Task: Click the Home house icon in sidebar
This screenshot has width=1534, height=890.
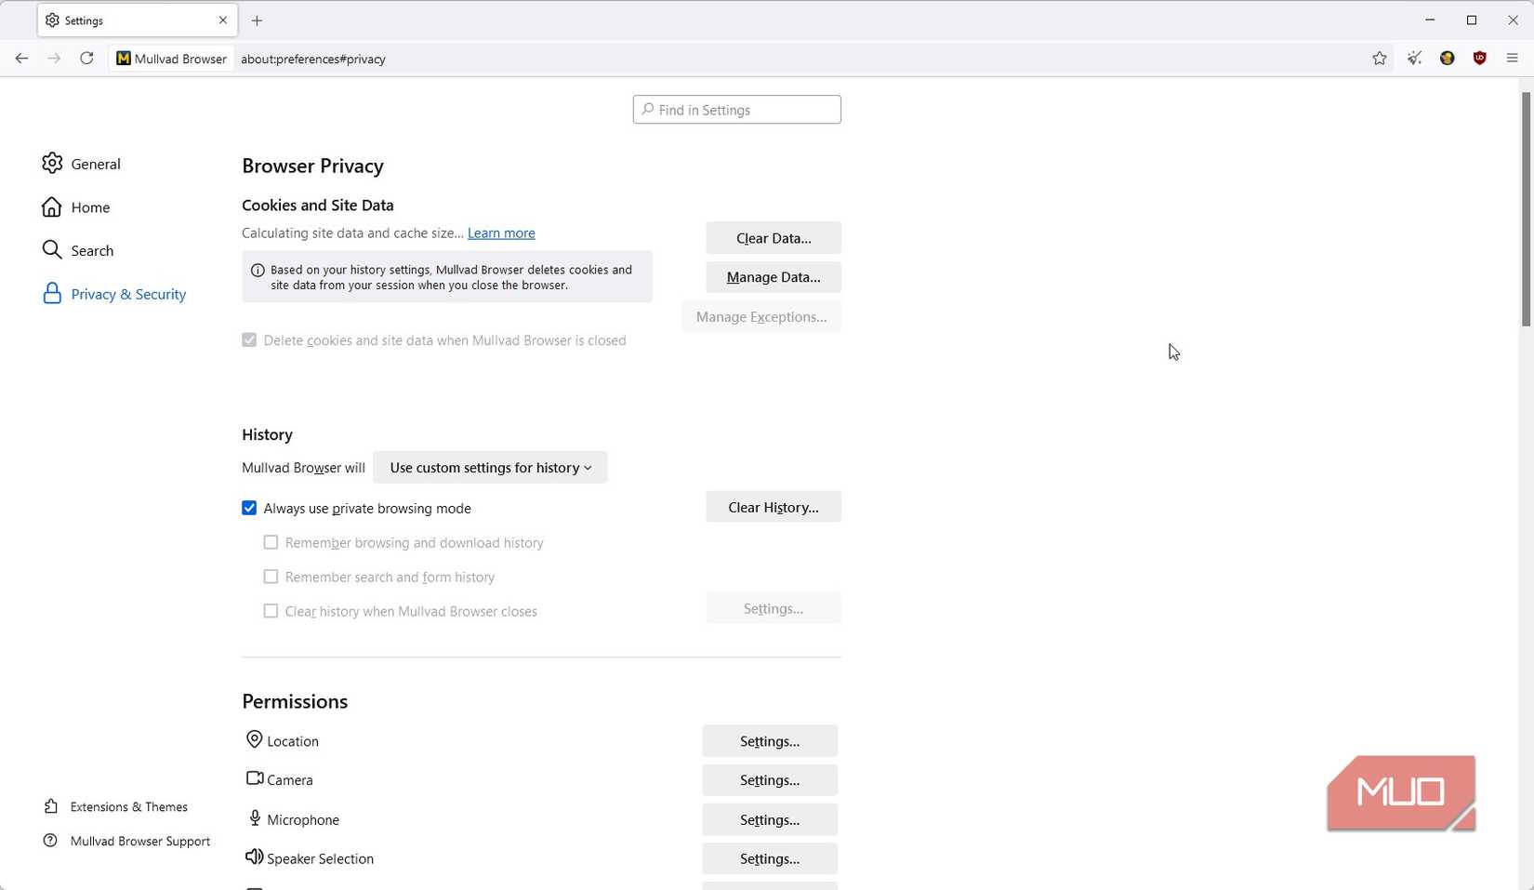Action: click(x=52, y=206)
